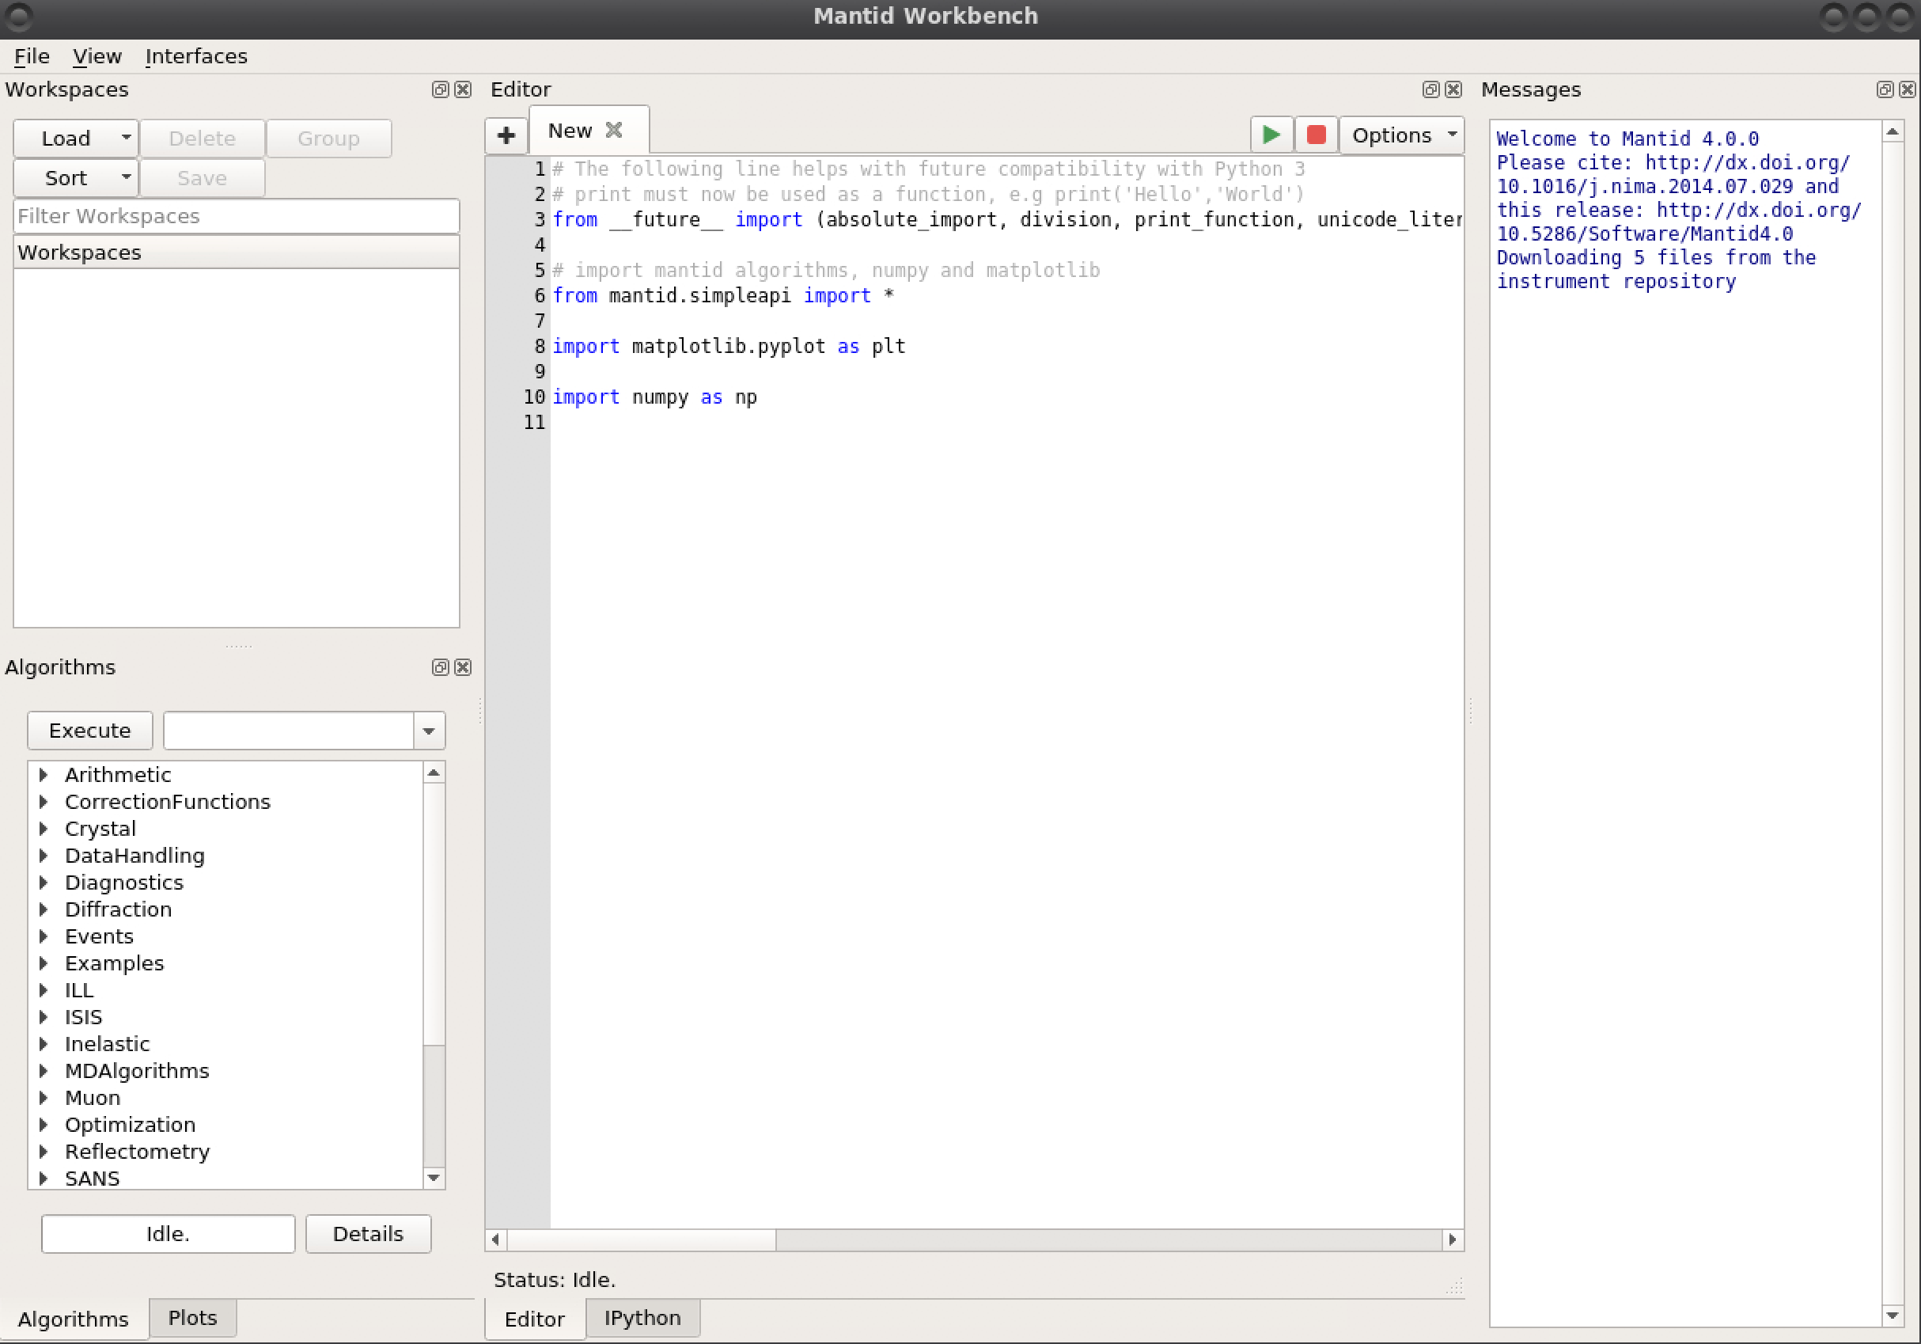Float the Workspaces panel
This screenshot has width=1921, height=1344.
point(440,89)
